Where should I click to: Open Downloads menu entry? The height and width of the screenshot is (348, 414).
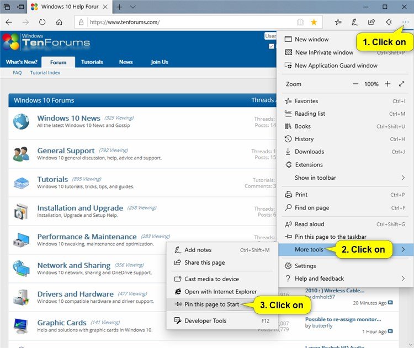pyautogui.click(x=344, y=152)
